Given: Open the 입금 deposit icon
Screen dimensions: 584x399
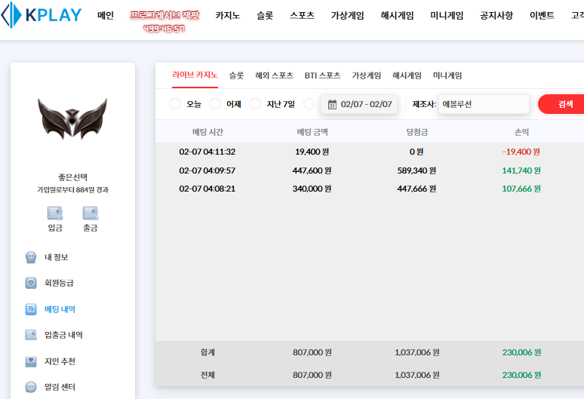Looking at the screenshot, I should [55, 213].
